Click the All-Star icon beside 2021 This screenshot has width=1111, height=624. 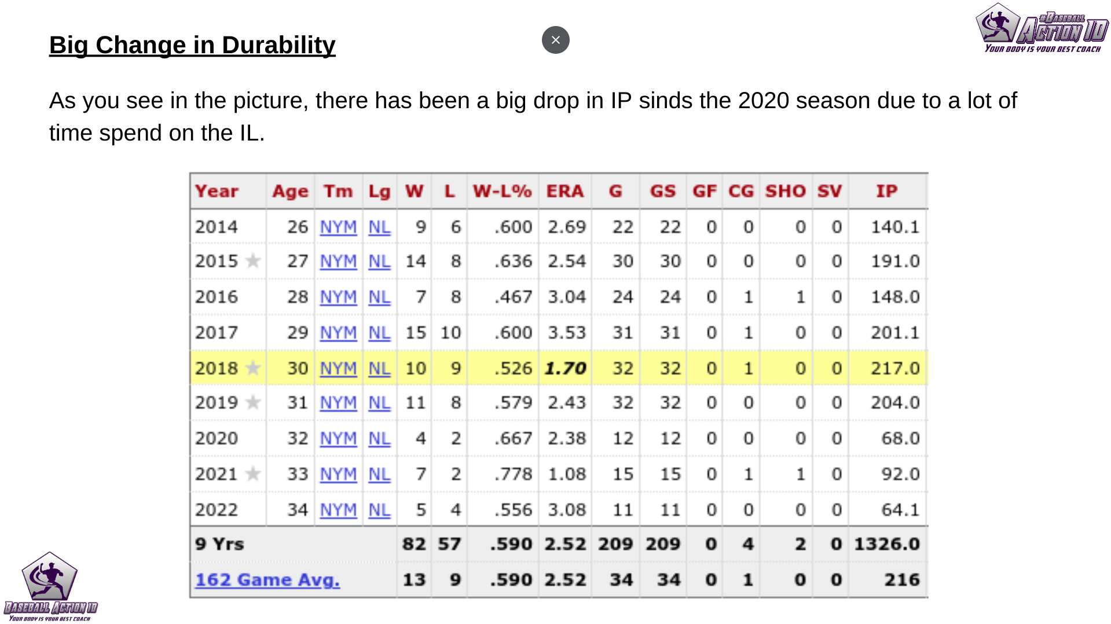(253, 474)
